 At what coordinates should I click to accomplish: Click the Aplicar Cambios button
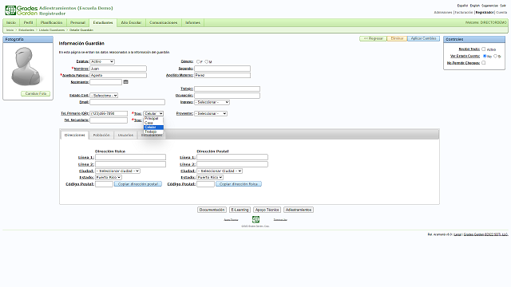pos(423,38)
